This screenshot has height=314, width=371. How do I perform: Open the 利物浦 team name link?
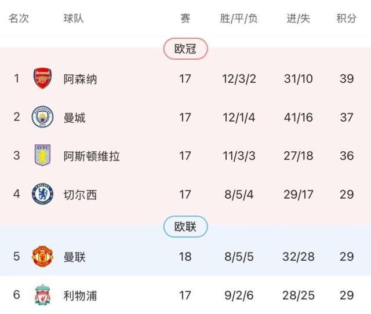(80, 296)
